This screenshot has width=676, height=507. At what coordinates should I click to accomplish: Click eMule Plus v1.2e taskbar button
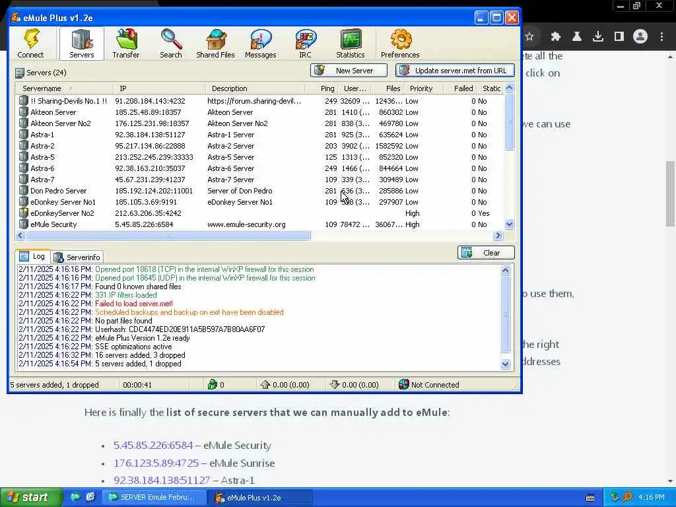pyautogui.click(x=261, y=498)
